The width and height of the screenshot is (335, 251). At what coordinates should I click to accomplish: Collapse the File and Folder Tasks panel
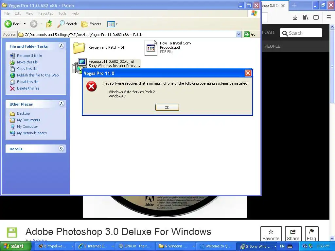pyautogui.click(x=61, y=46)
